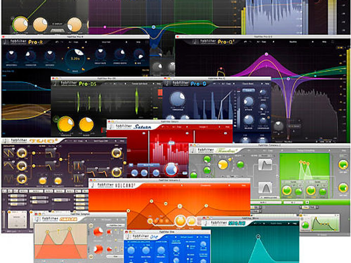Click the undo arrow in Pro-Q 2 header
Image resolution: width=351 pixels, height=263 pixels.
tap(246, 42)
